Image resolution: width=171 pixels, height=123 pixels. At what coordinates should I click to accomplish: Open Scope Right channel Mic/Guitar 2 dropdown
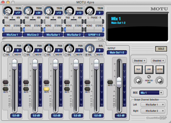point(153,111)
